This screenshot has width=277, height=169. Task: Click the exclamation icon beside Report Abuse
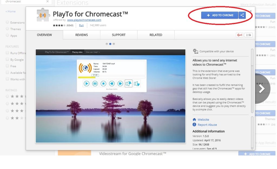click(x=194, y=125)
